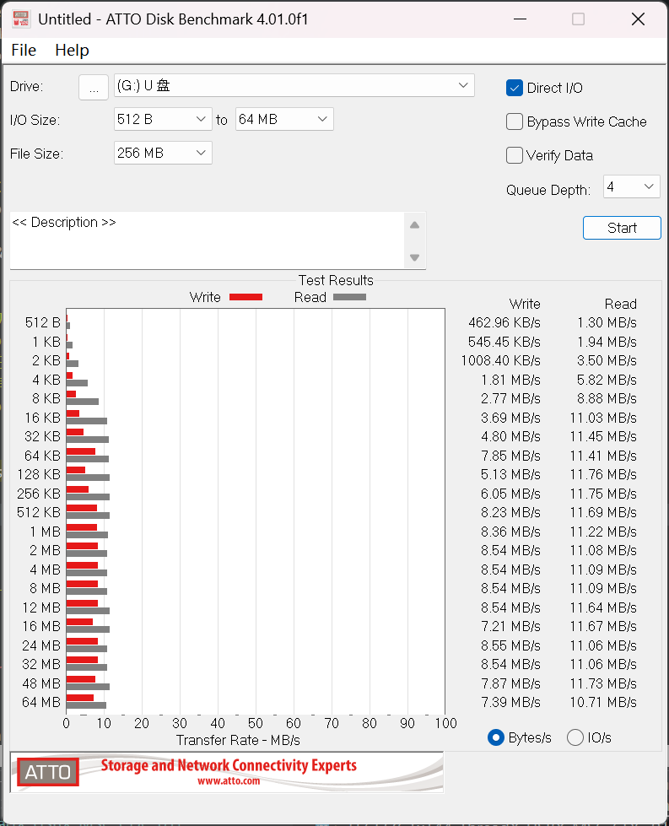The image size is (669, 826).
Task: Open the Help menu
Action: pyautogui.click(x=73, y=50)
